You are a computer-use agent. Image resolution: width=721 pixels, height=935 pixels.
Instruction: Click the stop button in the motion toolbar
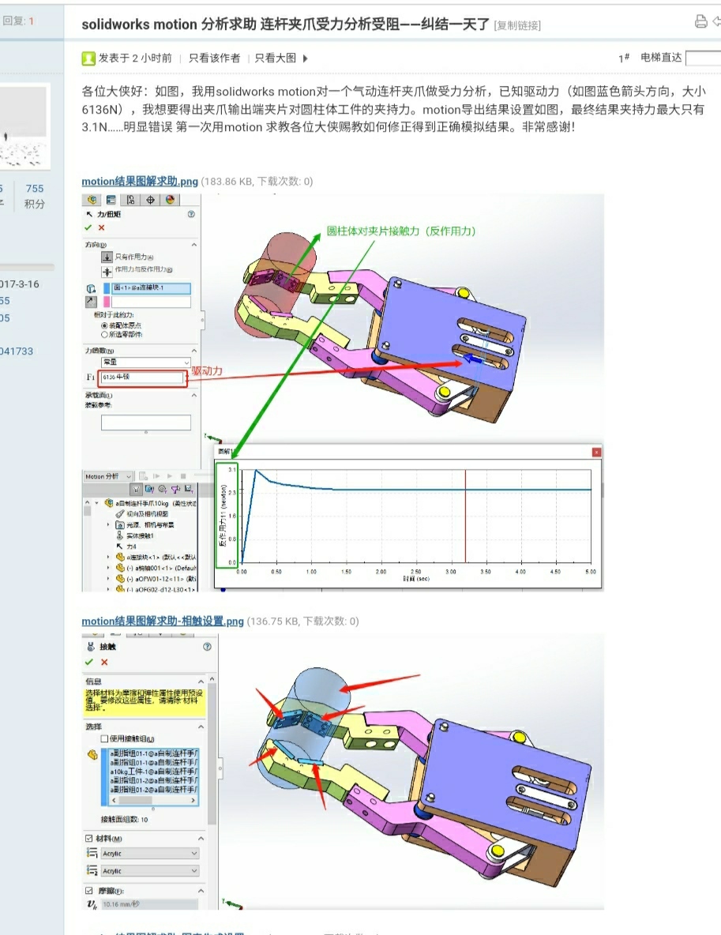tap(183, 476)
